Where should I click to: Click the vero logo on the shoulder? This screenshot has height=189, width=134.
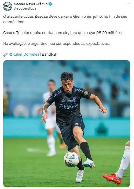pos(57,93)
